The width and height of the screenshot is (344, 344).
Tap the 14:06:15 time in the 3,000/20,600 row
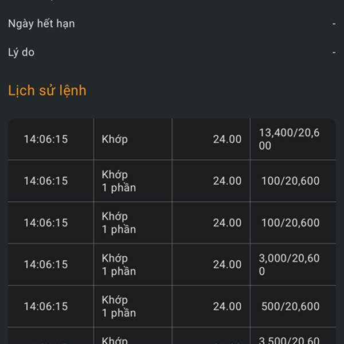[46, 264]
